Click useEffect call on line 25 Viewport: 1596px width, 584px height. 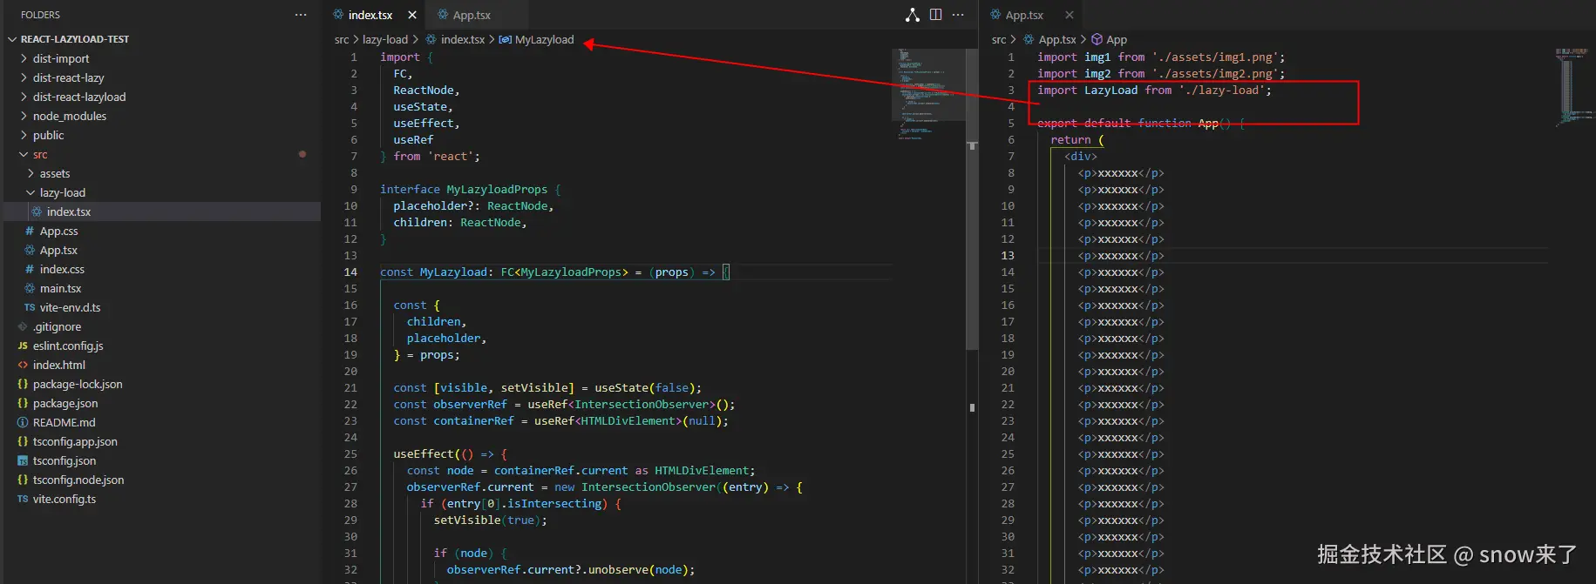point(424,453)
